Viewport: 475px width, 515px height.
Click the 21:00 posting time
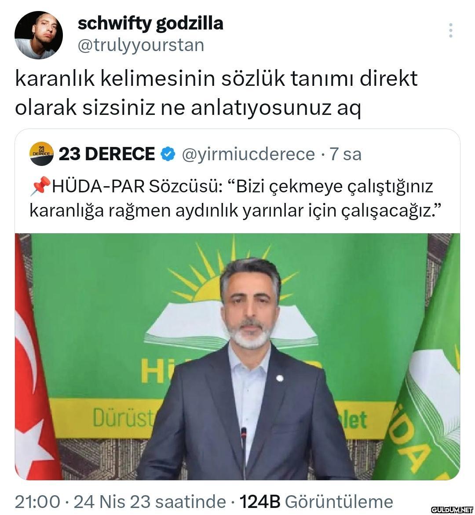point(38,501)
